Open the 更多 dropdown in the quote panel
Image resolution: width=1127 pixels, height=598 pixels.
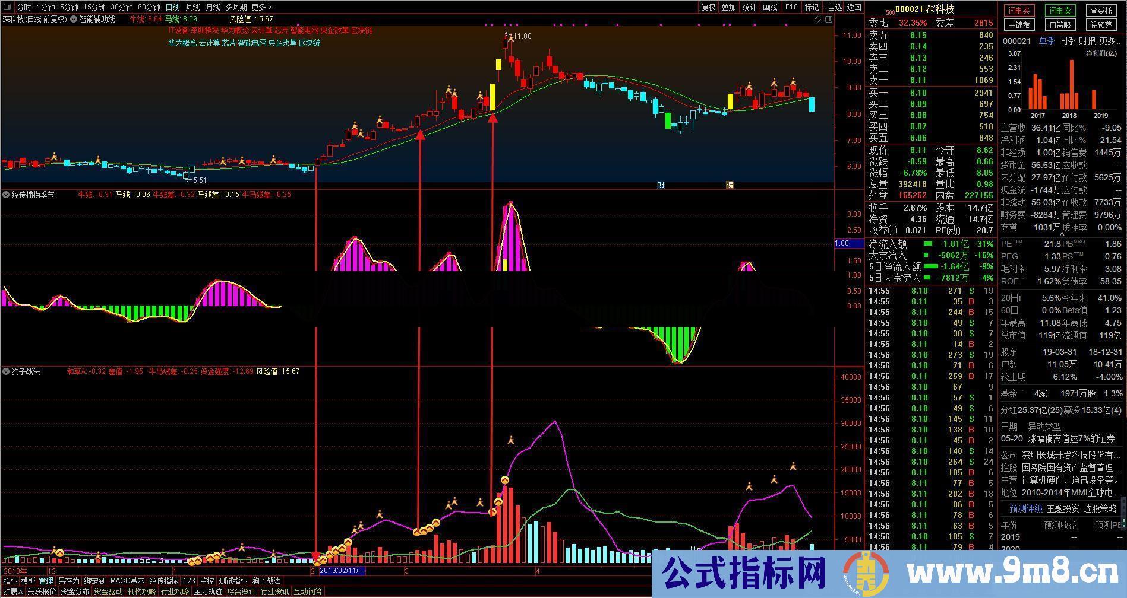tap(1107, 41)
